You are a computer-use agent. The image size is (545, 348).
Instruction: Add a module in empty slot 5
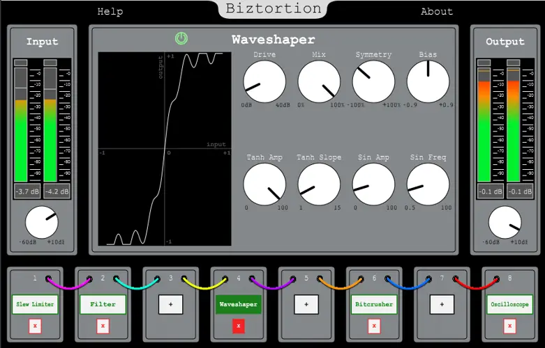point(306,304)
